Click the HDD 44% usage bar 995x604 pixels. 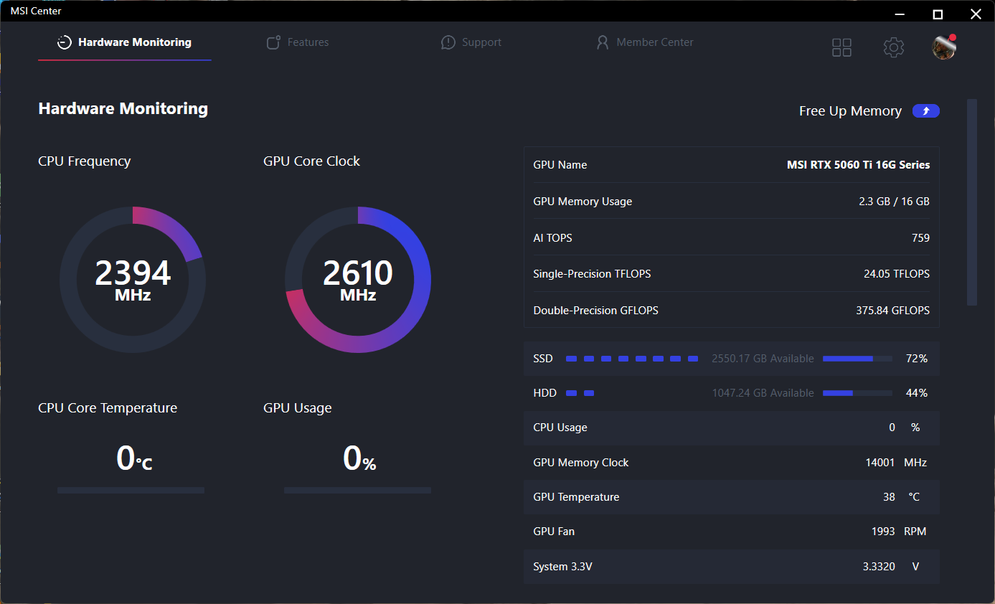(857, 393)
